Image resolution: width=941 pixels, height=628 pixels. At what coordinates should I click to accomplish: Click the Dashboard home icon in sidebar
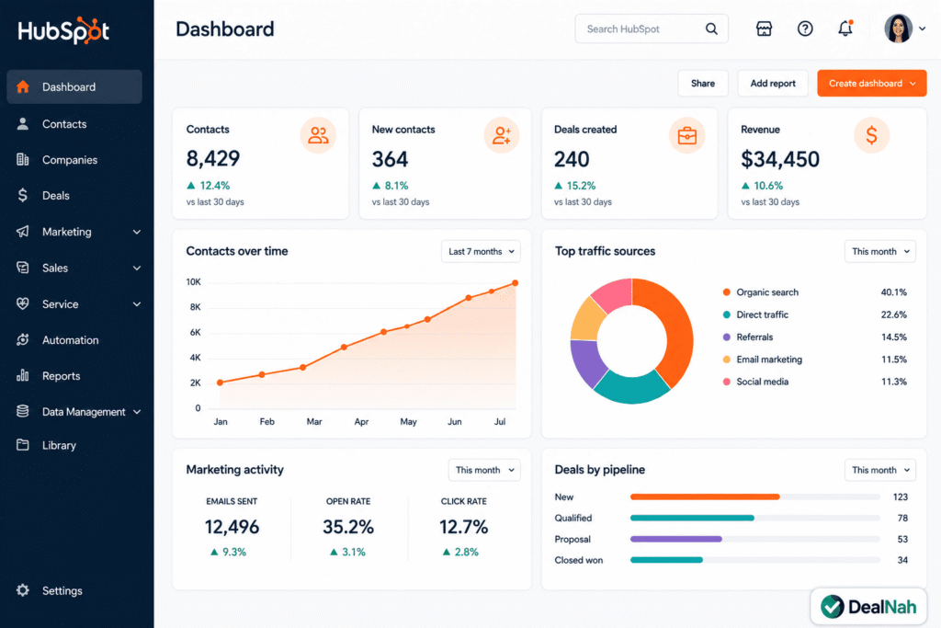coord(23,86)
